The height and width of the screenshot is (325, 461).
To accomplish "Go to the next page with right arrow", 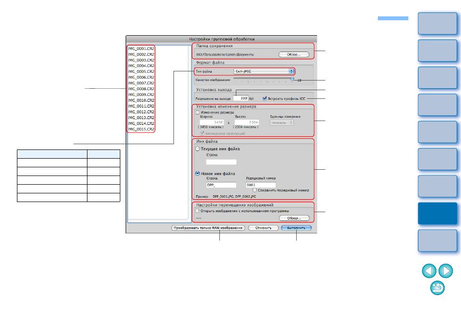I will click(x=446, y=271).
